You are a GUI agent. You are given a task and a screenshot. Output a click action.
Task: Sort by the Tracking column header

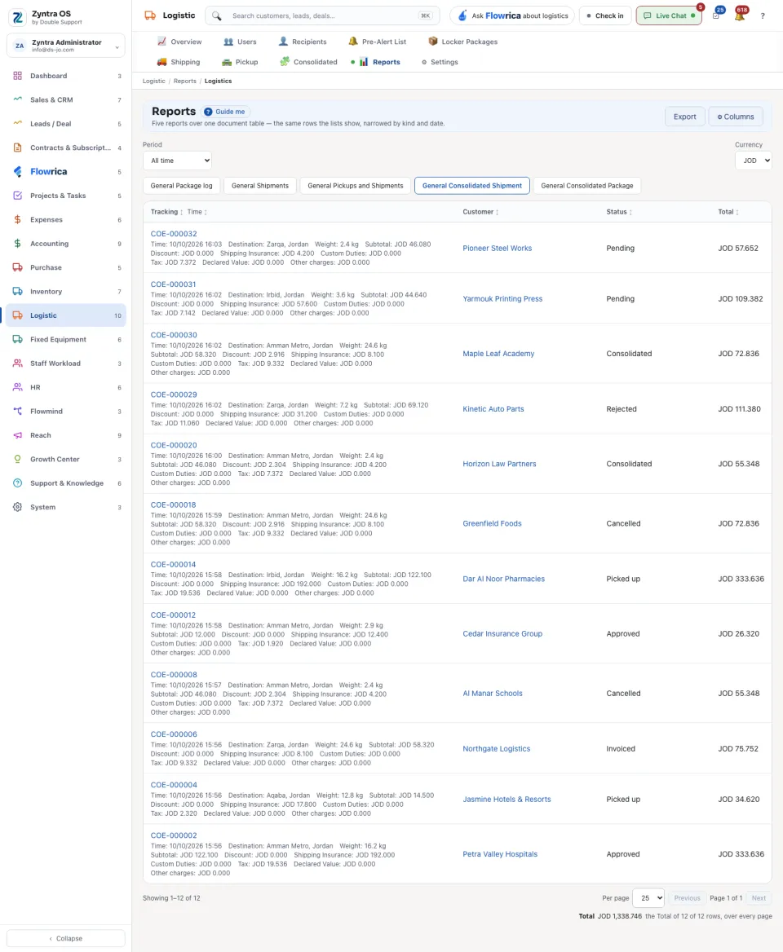[x=166, y=212]
